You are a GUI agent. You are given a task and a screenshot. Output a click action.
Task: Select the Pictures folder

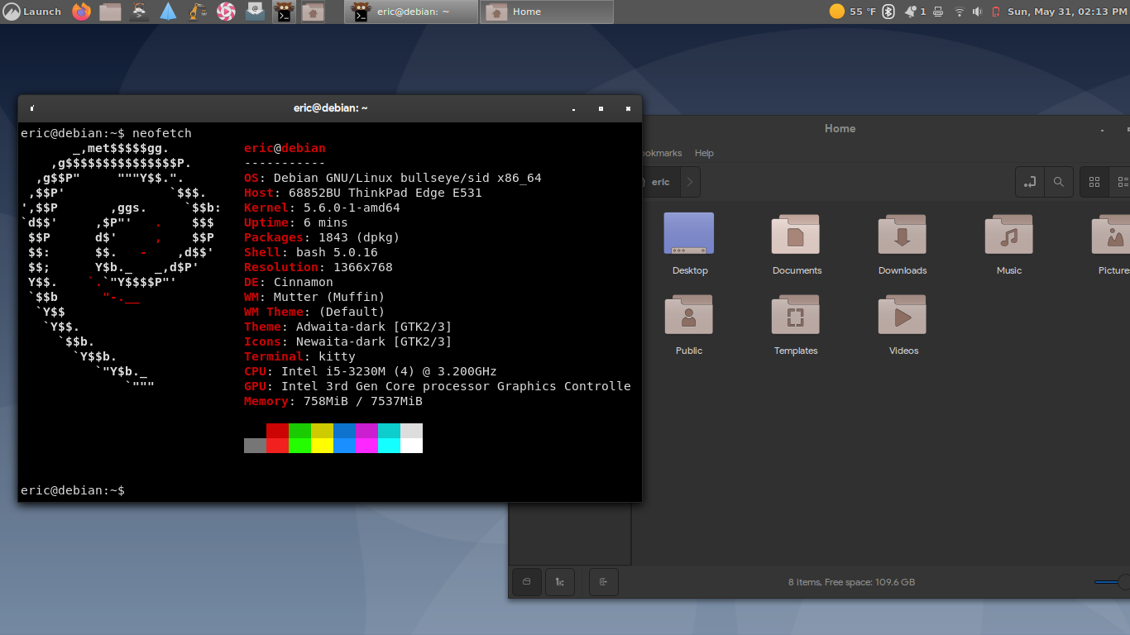(x=1112, y=244)
